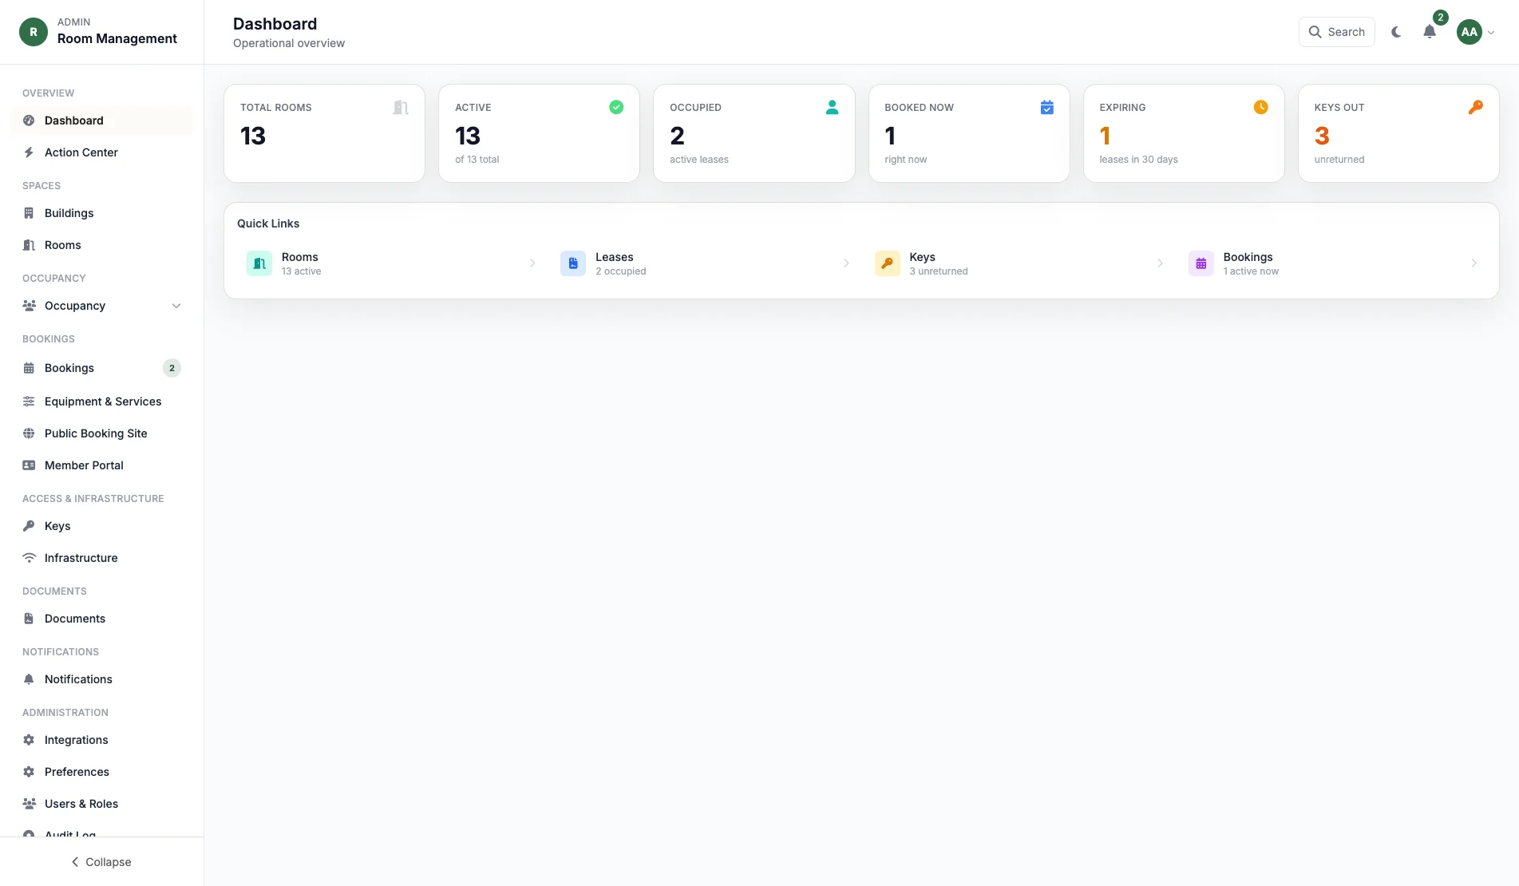Screen dimensions: 1519x886
Task: Click the Keys key icon in sidebar
Action: pyautogui.click(x=29, y=526)
